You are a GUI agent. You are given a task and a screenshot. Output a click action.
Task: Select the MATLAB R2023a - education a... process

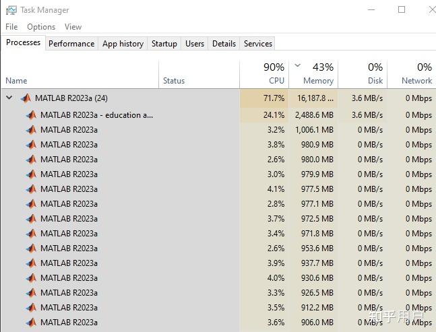coord(97,115)
